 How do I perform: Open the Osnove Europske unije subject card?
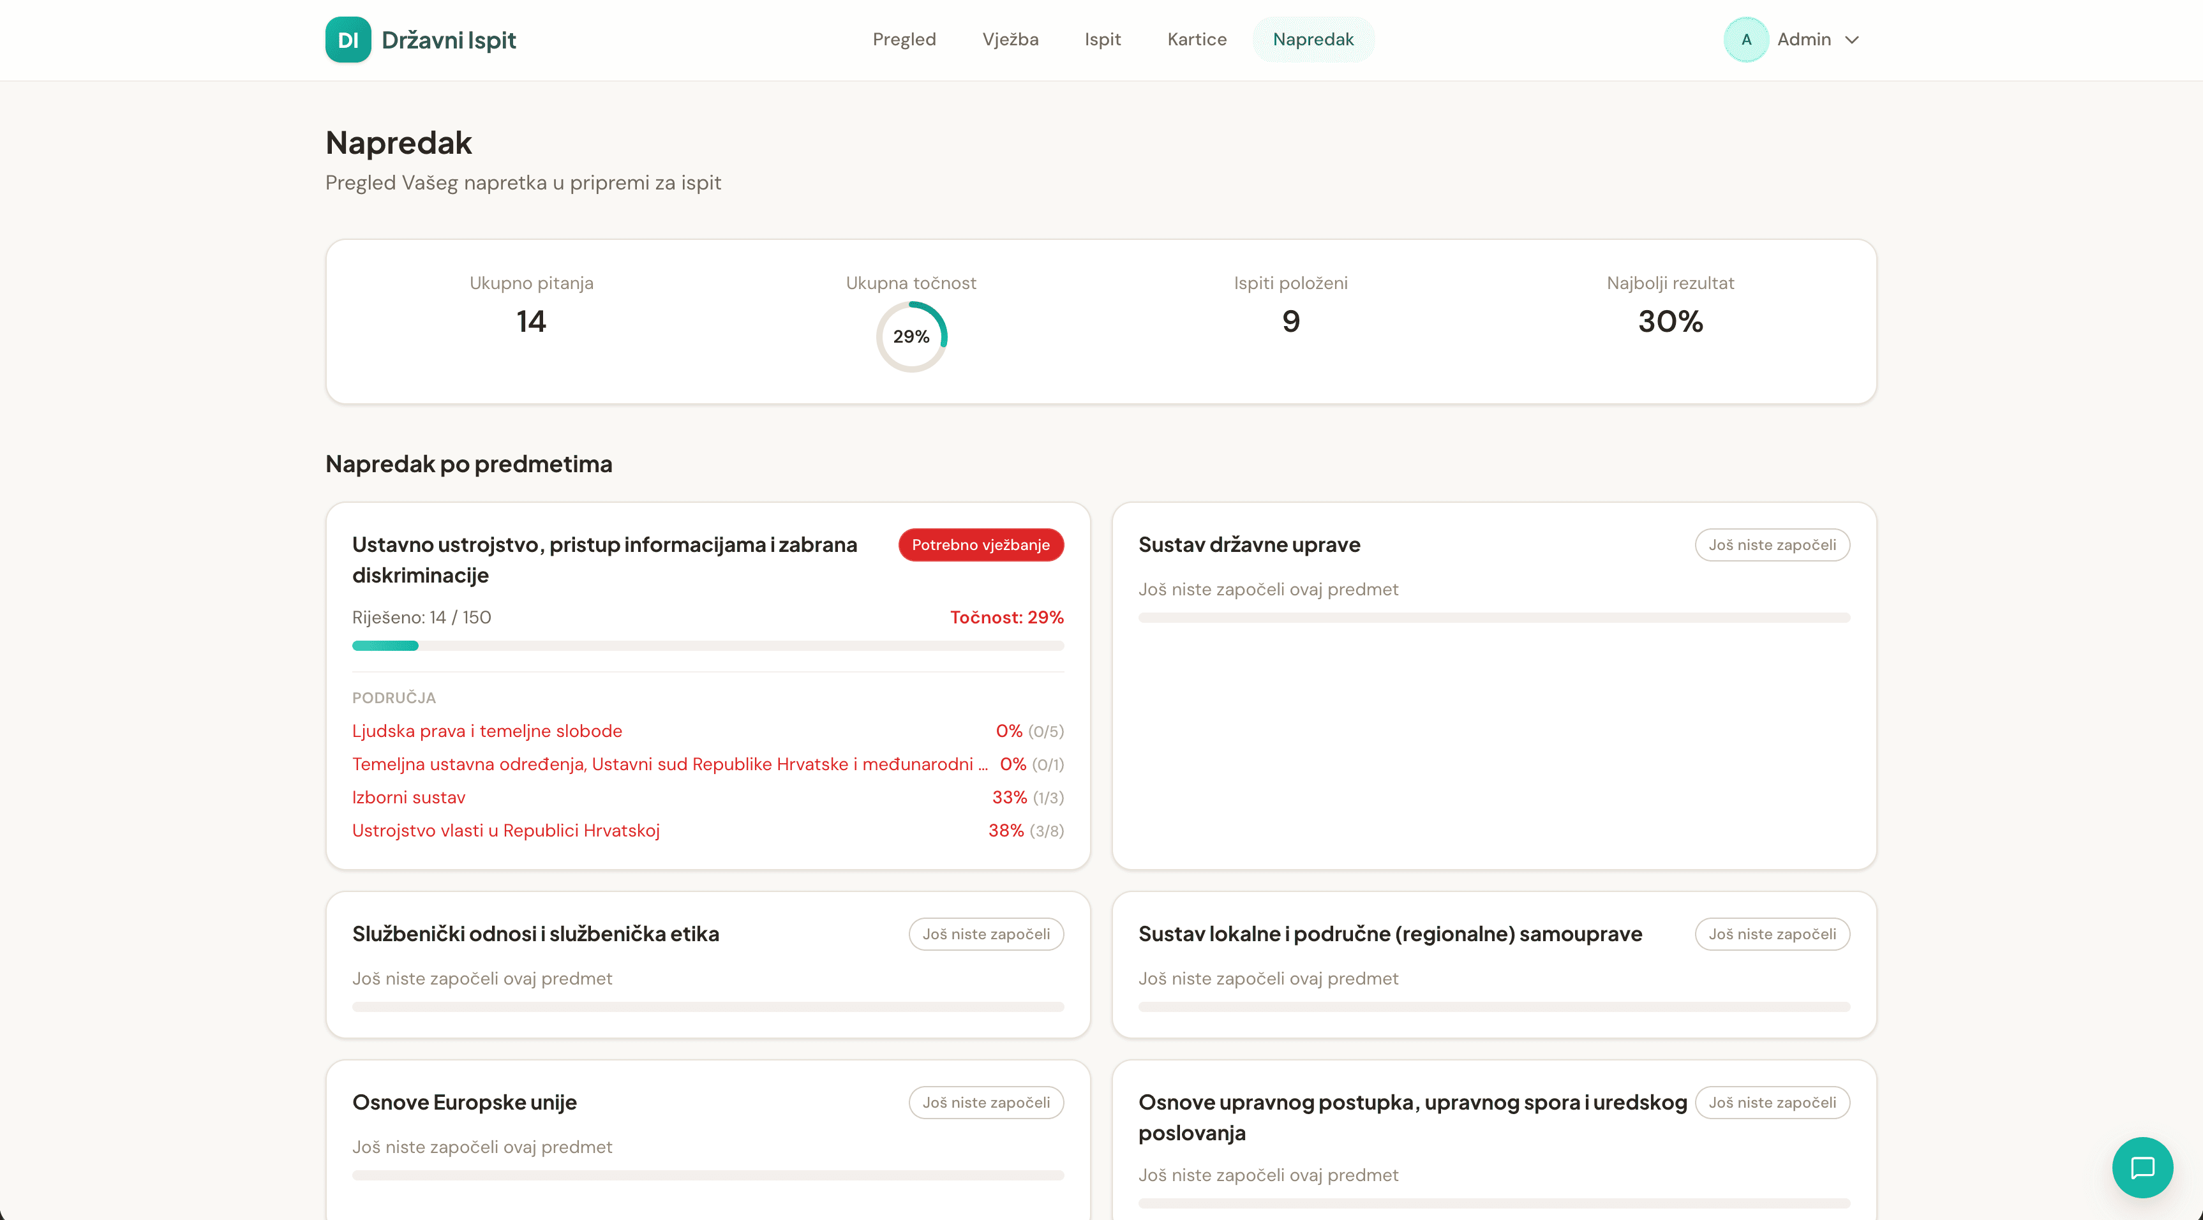coord(465,1102)
